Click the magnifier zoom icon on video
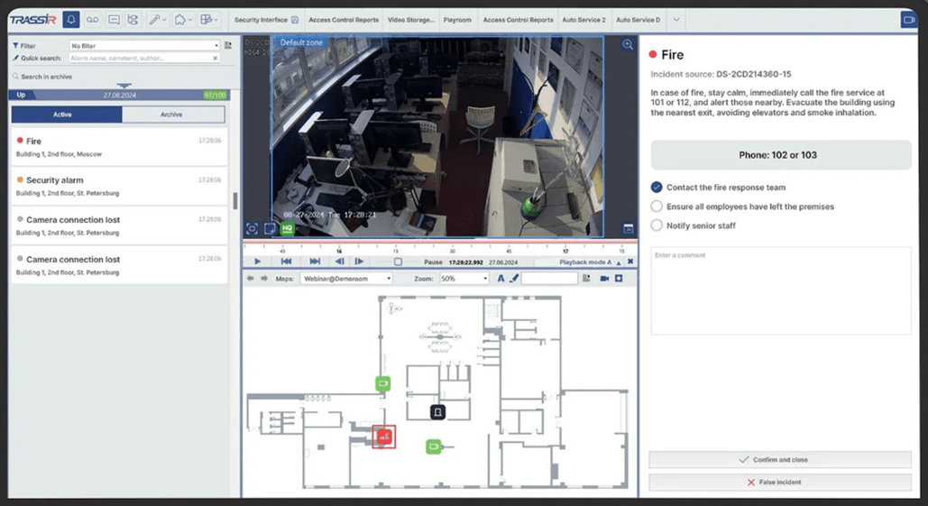928x506 pixels. click(628, 44)
